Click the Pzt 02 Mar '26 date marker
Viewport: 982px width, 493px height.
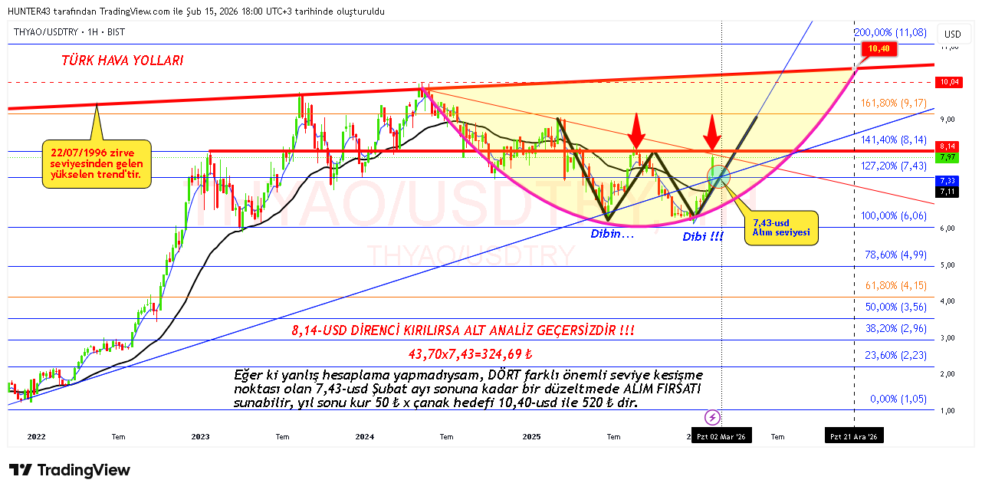721,436
